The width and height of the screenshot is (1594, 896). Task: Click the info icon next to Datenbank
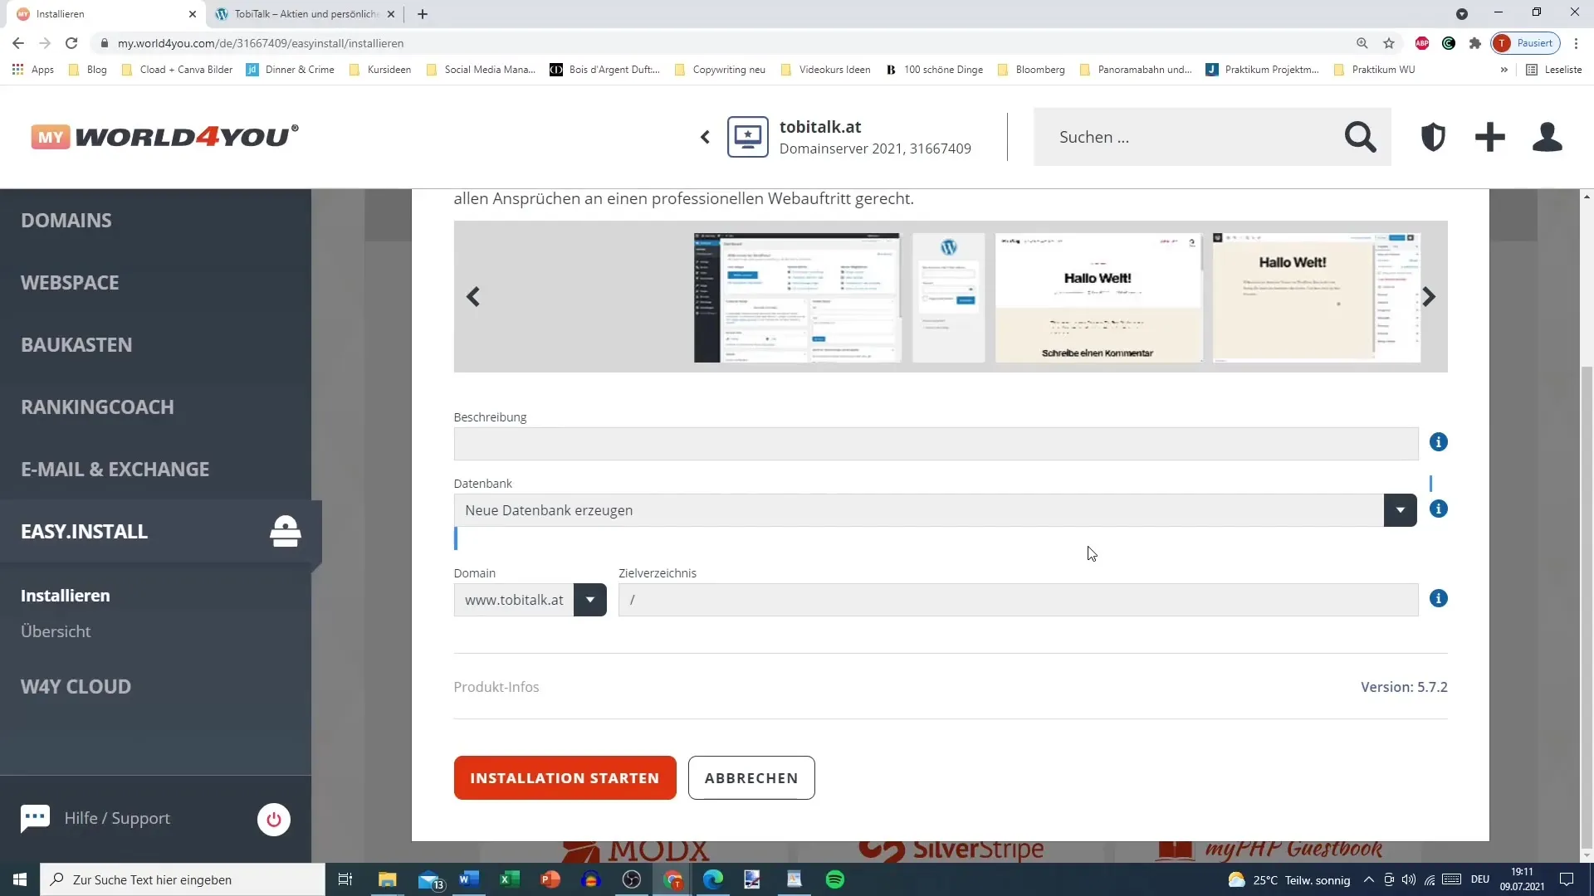coord(1439,509)
